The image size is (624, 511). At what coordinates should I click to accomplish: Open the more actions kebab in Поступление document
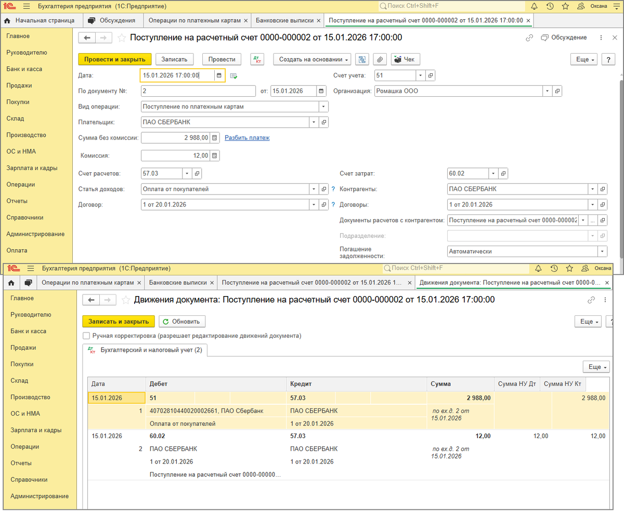click(601, 38)
